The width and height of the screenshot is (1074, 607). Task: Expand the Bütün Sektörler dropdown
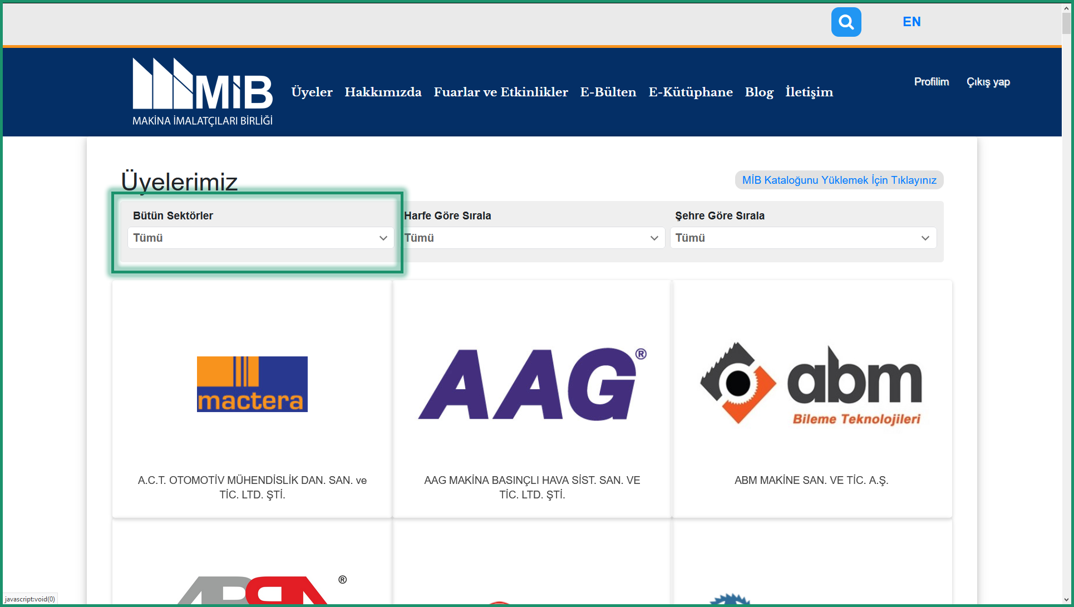coord(260,238)
